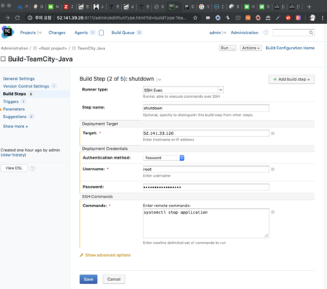
Task: Click the browser address bar URL
Action: coord(122,17)
